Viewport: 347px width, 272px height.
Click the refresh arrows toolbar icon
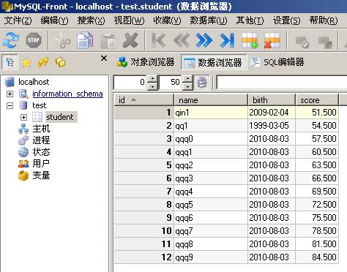pyautogui.click(x=11, y=40)
